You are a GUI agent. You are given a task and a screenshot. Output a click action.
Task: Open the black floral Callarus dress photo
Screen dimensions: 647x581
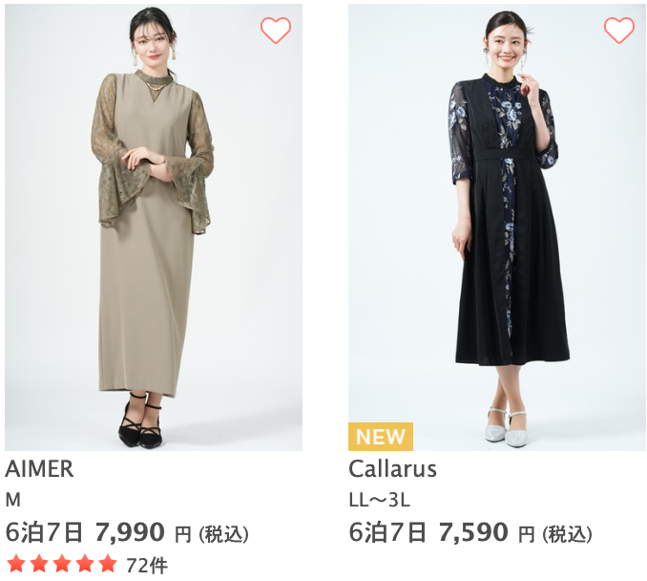(x=497, y=227)
